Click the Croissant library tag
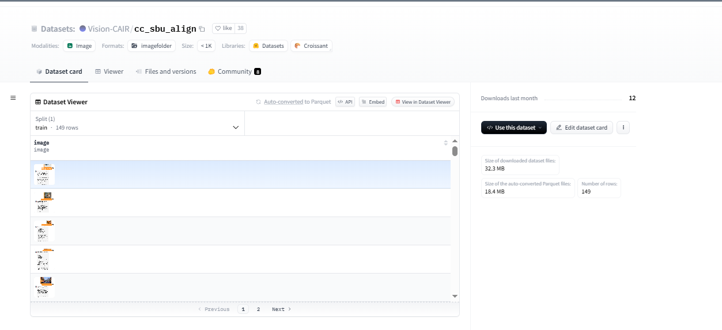722x330 pixels. [x=311, y=46]
